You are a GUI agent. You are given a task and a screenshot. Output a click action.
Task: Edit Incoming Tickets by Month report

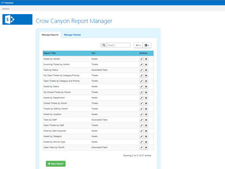[142, 65]
